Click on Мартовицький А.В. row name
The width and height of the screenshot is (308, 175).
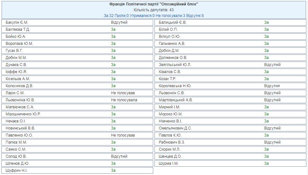(176, 100)
